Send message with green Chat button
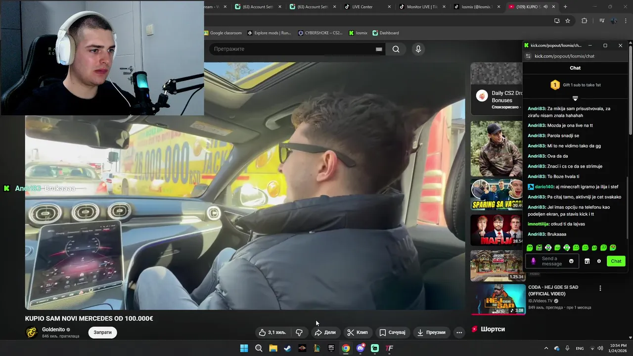Screen dimensions: 633x356 [616, 261]
